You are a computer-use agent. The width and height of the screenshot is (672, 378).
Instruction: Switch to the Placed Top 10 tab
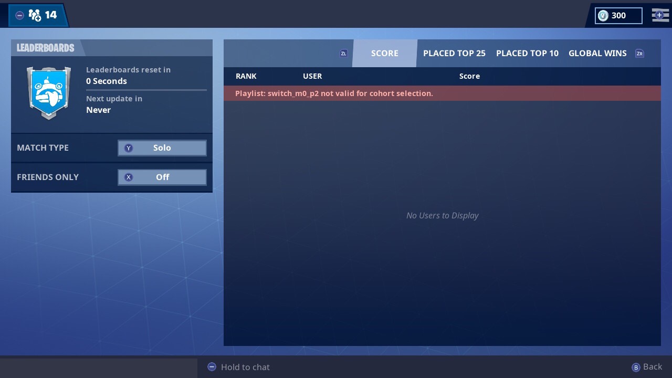(527, 53)
